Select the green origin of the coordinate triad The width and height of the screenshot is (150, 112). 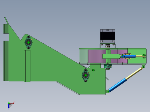pos(9,103)
